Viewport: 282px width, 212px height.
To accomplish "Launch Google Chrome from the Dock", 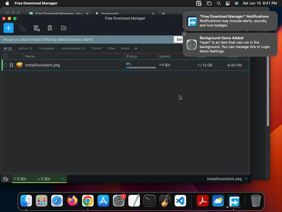I will 88,201.
